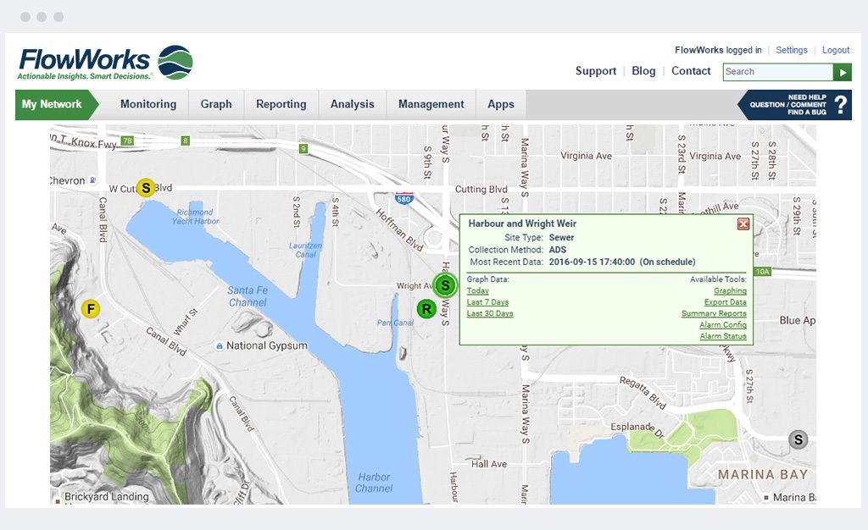Open the Alarm Config link
This screenshot has height=530, width=868.
click(723, 325)
